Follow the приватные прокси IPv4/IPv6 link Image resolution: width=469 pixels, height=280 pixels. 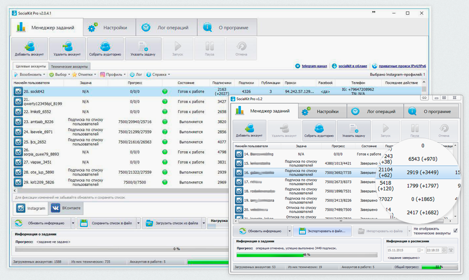[x=402, y=66]
